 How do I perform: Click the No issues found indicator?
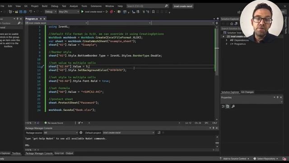click(54, 123)
